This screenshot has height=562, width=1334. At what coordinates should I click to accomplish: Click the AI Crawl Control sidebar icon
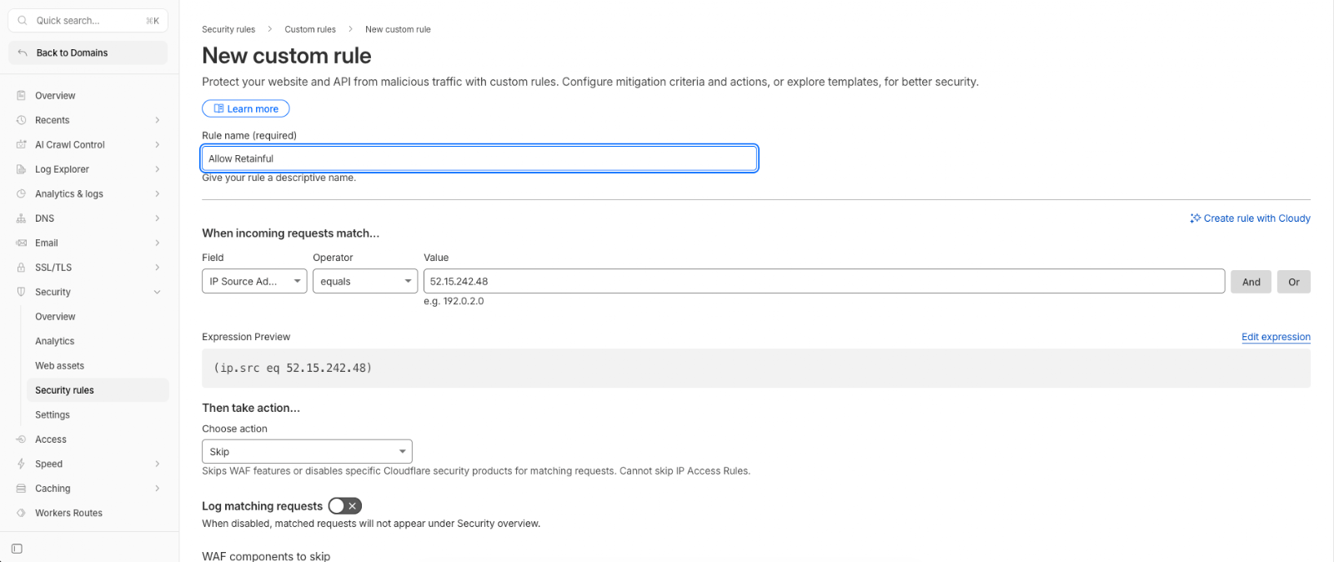point(22,144)
